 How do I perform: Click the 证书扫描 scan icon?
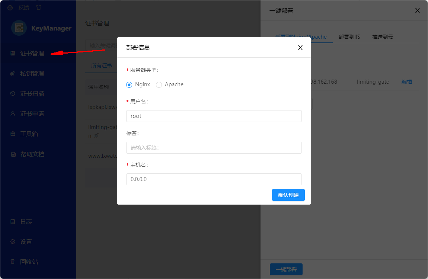click(13, 93)
